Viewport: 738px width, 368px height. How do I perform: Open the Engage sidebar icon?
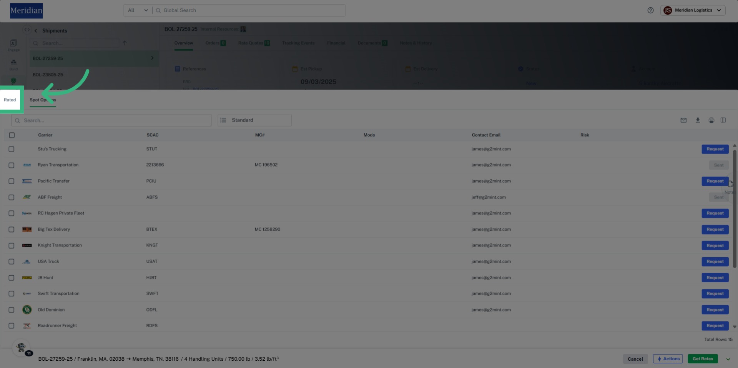pos(13,45)
